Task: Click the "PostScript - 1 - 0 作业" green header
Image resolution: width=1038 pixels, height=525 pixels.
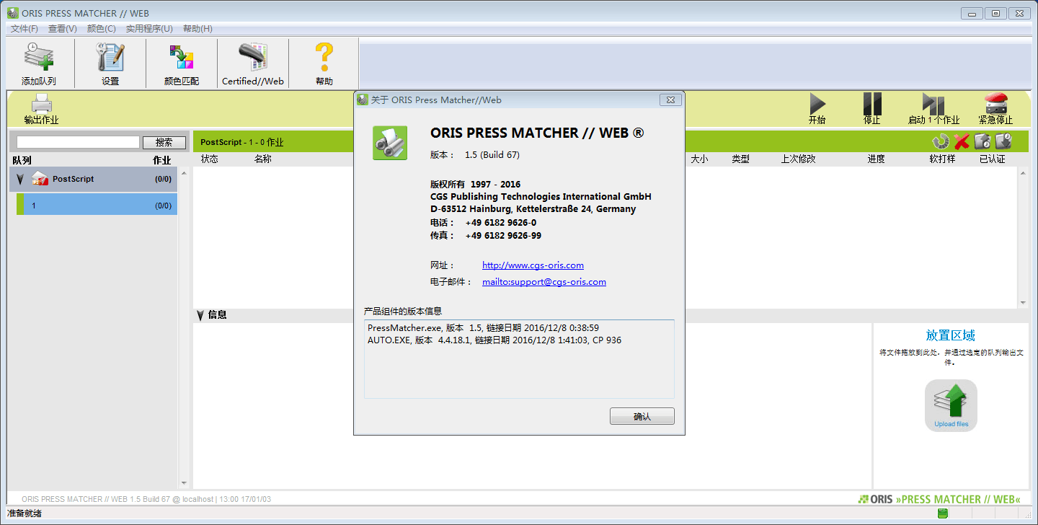Action: [x=242, y=142]
